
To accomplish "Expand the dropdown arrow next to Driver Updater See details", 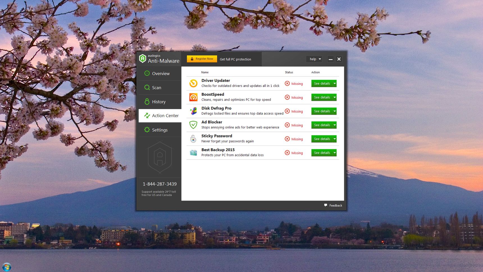I will (x=335, y=83).
